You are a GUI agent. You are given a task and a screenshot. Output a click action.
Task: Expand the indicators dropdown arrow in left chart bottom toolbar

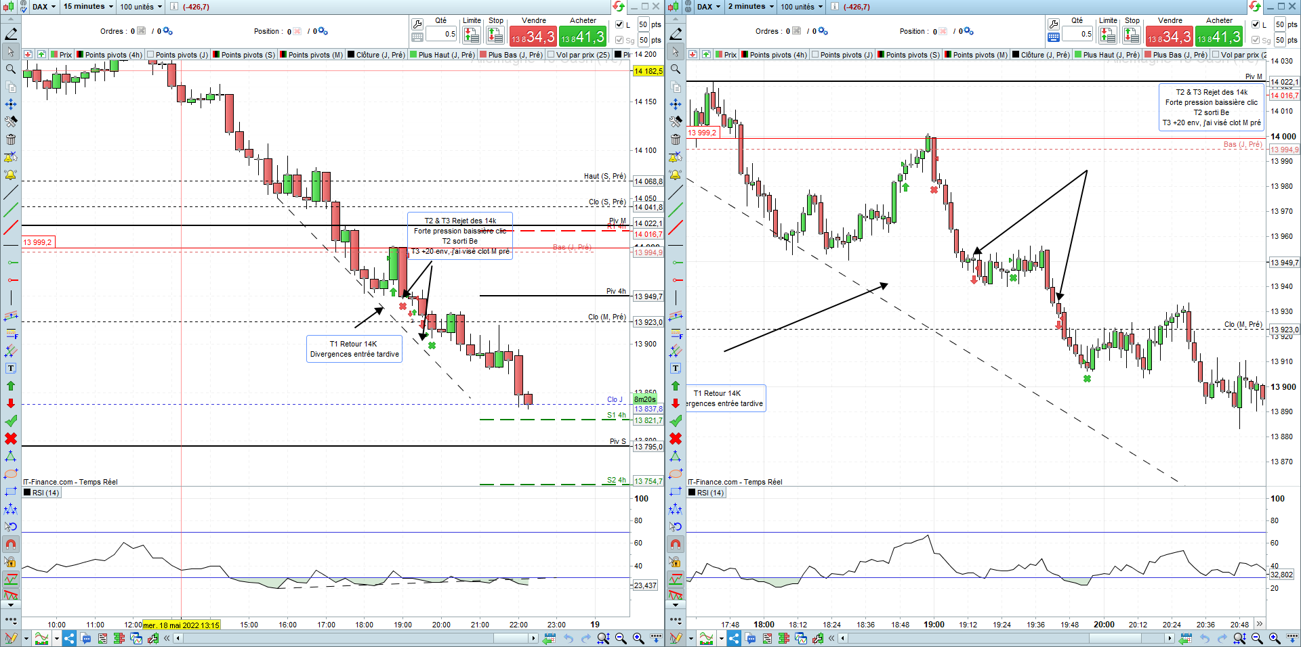56,638
